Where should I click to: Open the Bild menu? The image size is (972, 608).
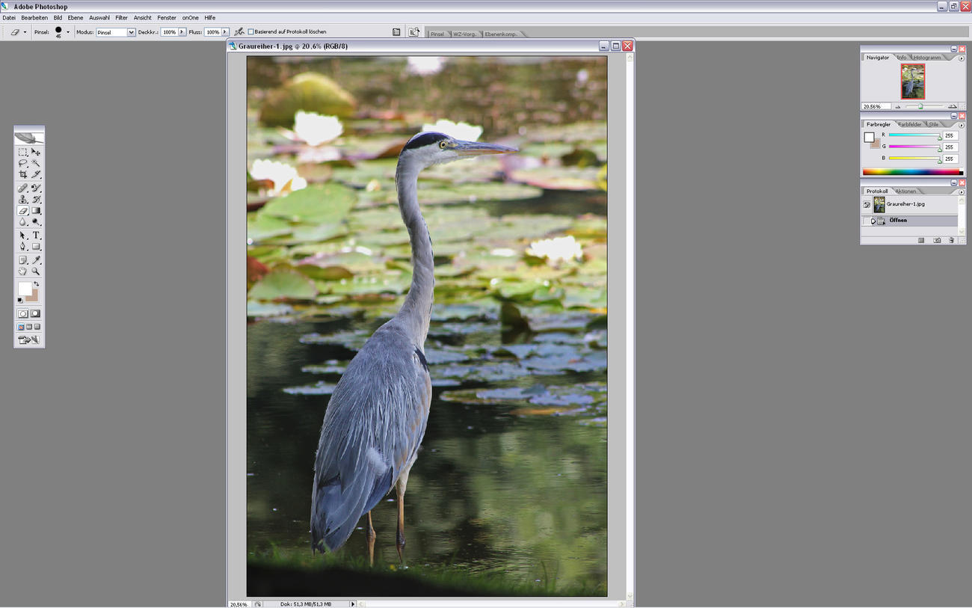(x=58, y=17)
